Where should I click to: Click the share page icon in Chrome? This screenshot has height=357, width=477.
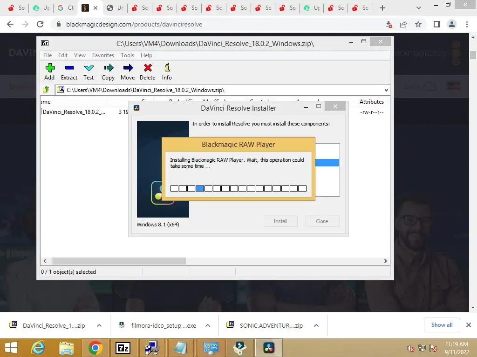coord(403,24)
